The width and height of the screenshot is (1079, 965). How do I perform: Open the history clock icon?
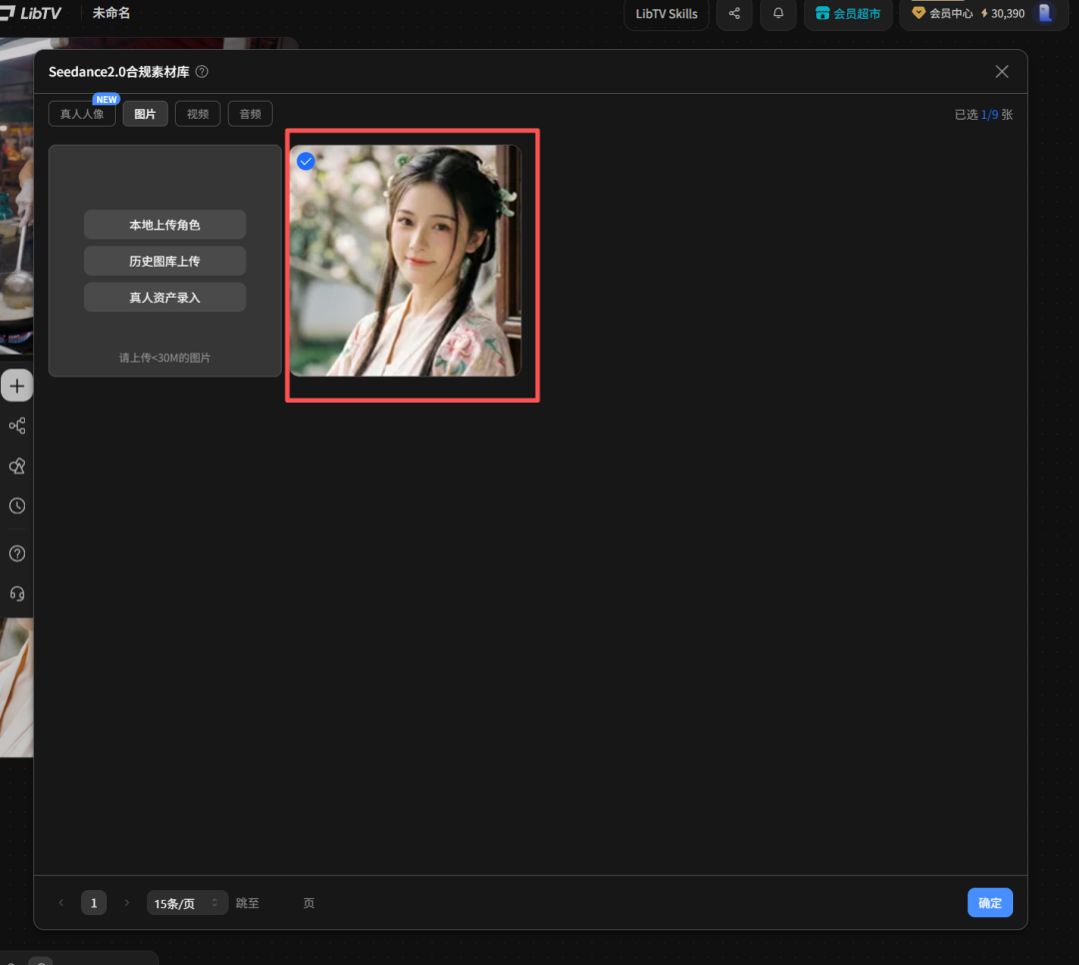tap(17, 506)
